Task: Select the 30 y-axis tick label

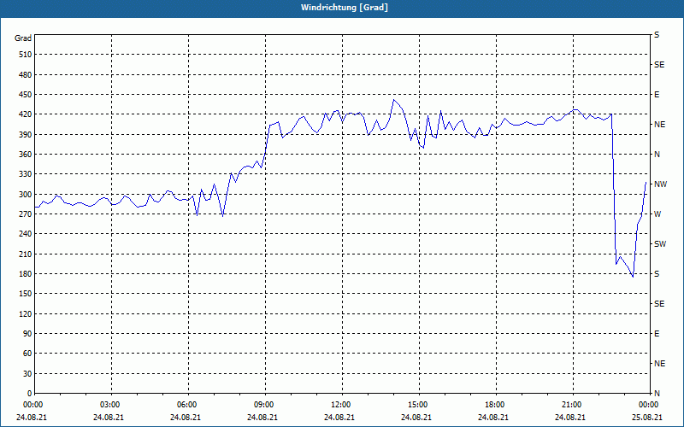Action: coord(27,374)
